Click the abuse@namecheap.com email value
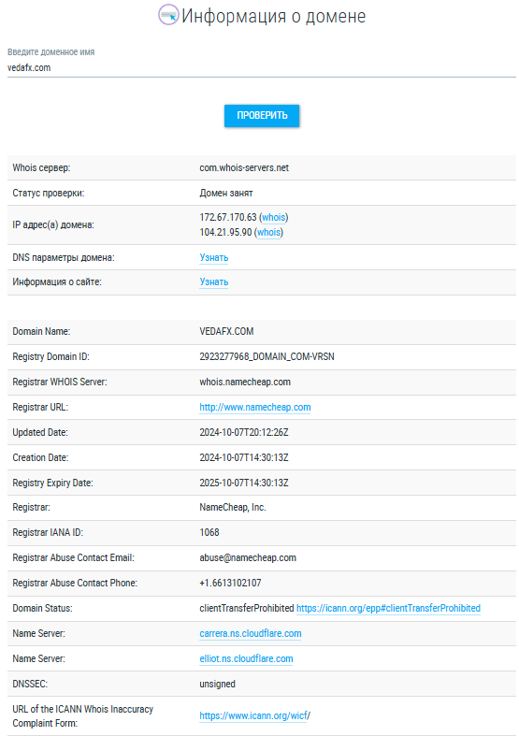The width and height of the screenshot is (519, 736). [x=248, y=557]
